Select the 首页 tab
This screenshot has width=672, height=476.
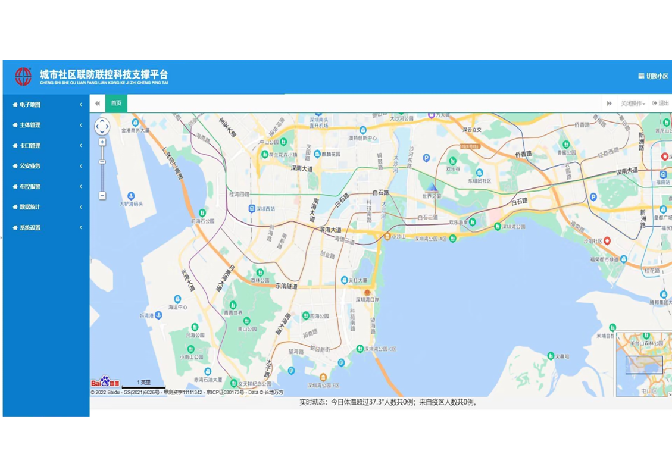[116, 103]
